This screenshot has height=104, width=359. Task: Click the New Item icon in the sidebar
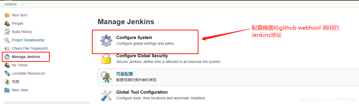point(7,15)
